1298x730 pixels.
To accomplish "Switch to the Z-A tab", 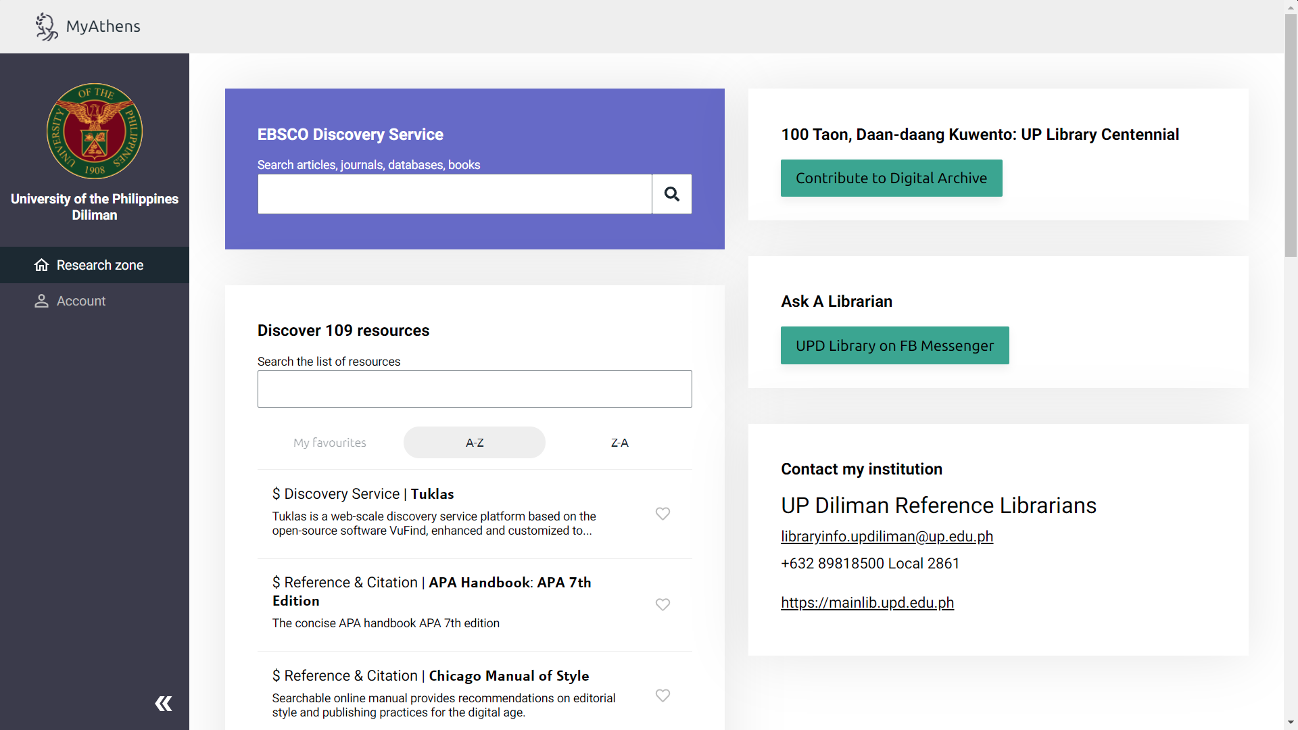I will point(619,442).
